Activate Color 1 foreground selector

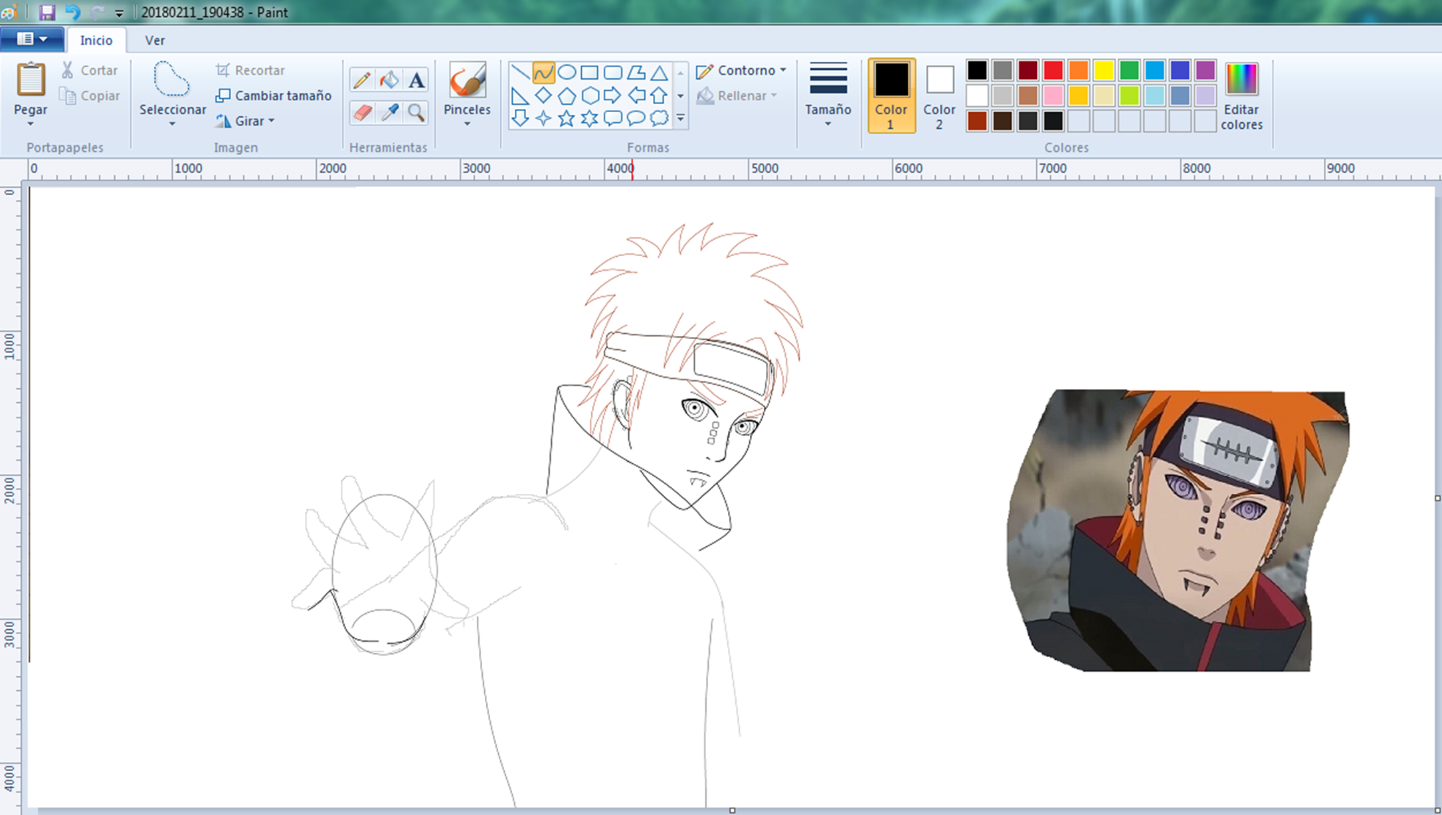click(x=891, y=96)
